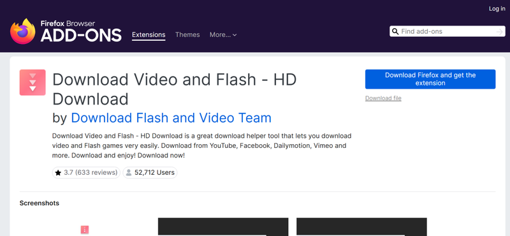This screenshot has height=236, width=510.
Task: Submit search with the arrow icon
Action: (x=500, y=32)
